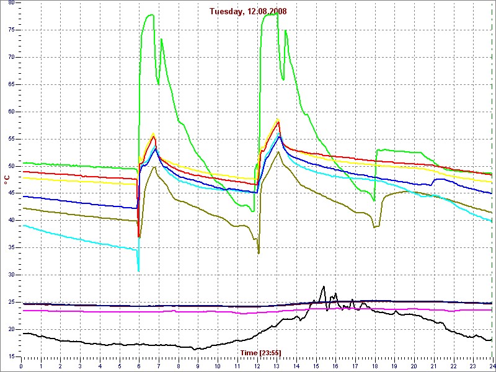Select hour '0' on the time axis
496x372 pixels.
click(x=21, y=366)
